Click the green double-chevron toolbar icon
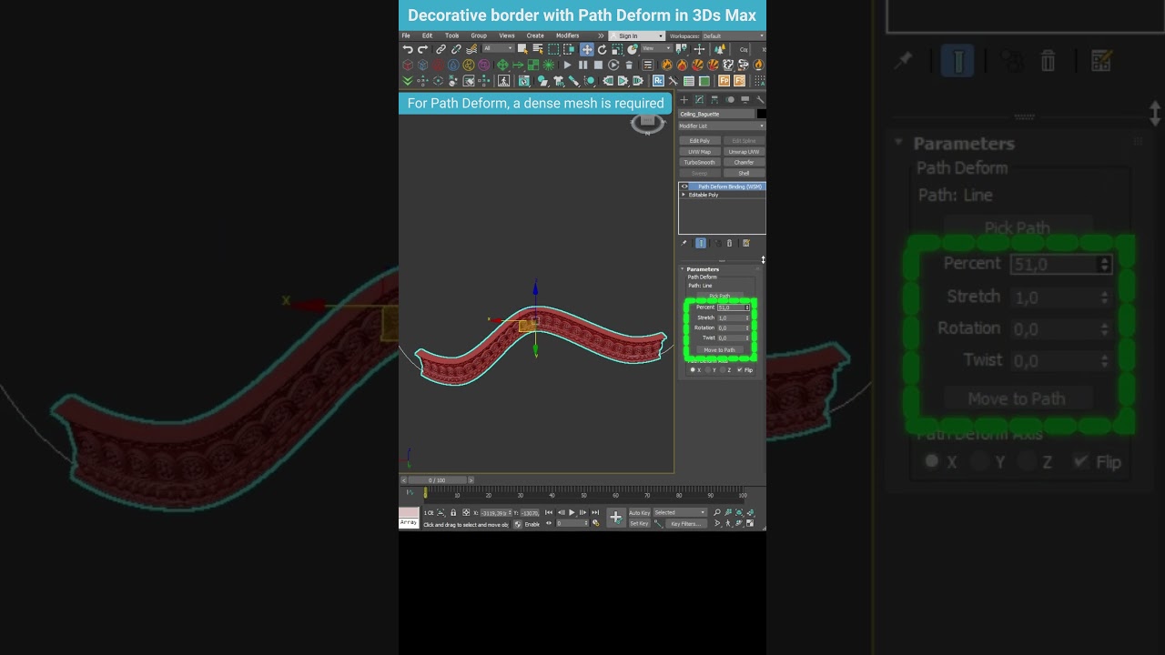This screenshot has width=1165, height=655. pos(408,81)
